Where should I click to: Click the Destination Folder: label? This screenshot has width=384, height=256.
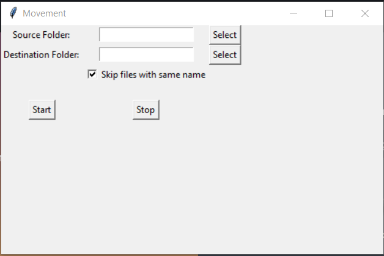41,54
